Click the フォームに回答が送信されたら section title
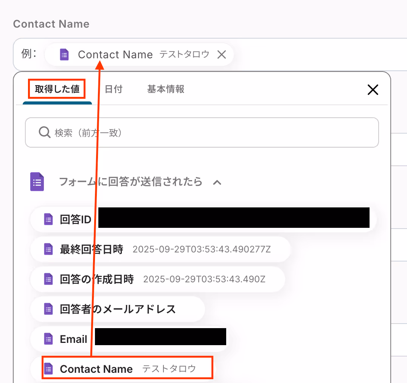This screenshot has height=383, width=407. coord(130,182)
